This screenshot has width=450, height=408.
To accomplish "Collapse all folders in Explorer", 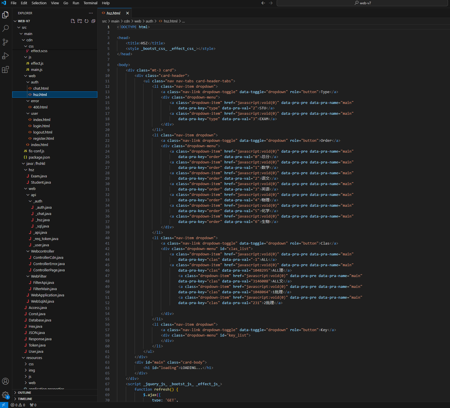I will click(x=93, y=21).
